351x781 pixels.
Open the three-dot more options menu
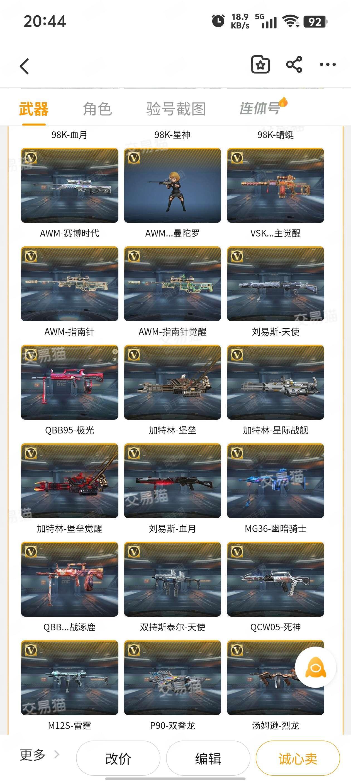328,64
